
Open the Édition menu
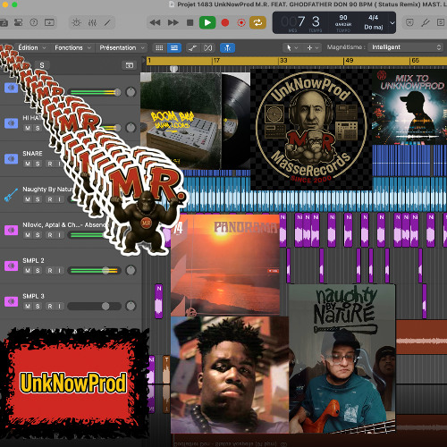(32, 47)
